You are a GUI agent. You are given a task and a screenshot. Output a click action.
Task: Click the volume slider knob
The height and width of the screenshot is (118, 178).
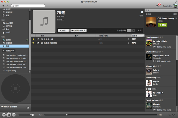[x=31, y=115]
